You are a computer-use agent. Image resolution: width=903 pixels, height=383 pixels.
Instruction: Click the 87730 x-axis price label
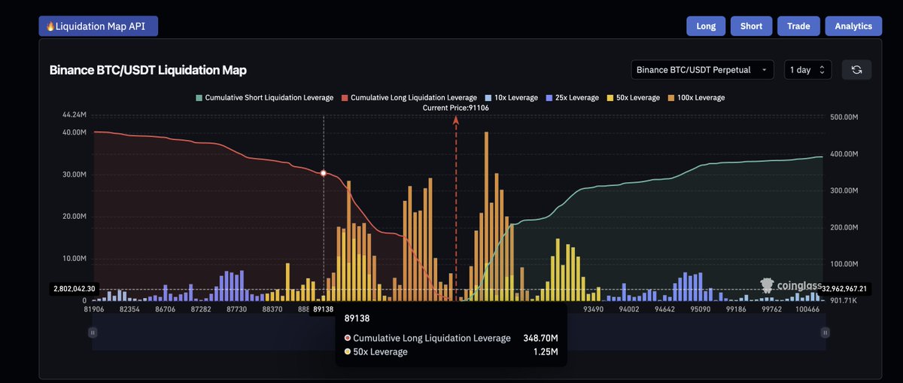click(x=237, y=309)
